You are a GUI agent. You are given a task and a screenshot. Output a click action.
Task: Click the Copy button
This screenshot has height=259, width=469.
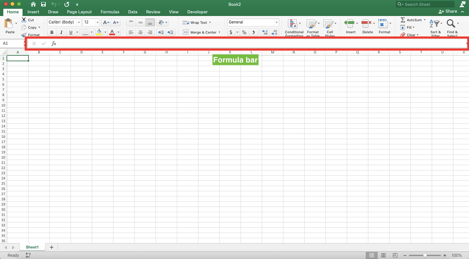tap(32, 28)
